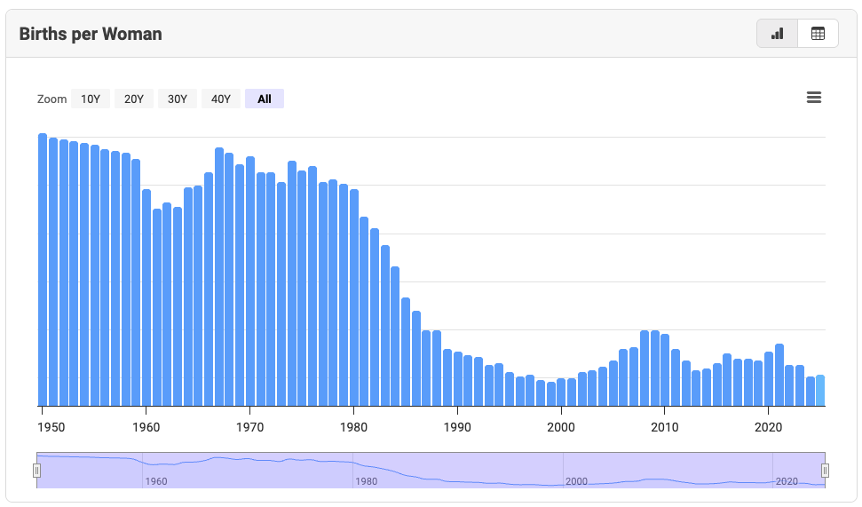
Task: Click the 1960 mark in the navigator
Action: tap(156, 482)
